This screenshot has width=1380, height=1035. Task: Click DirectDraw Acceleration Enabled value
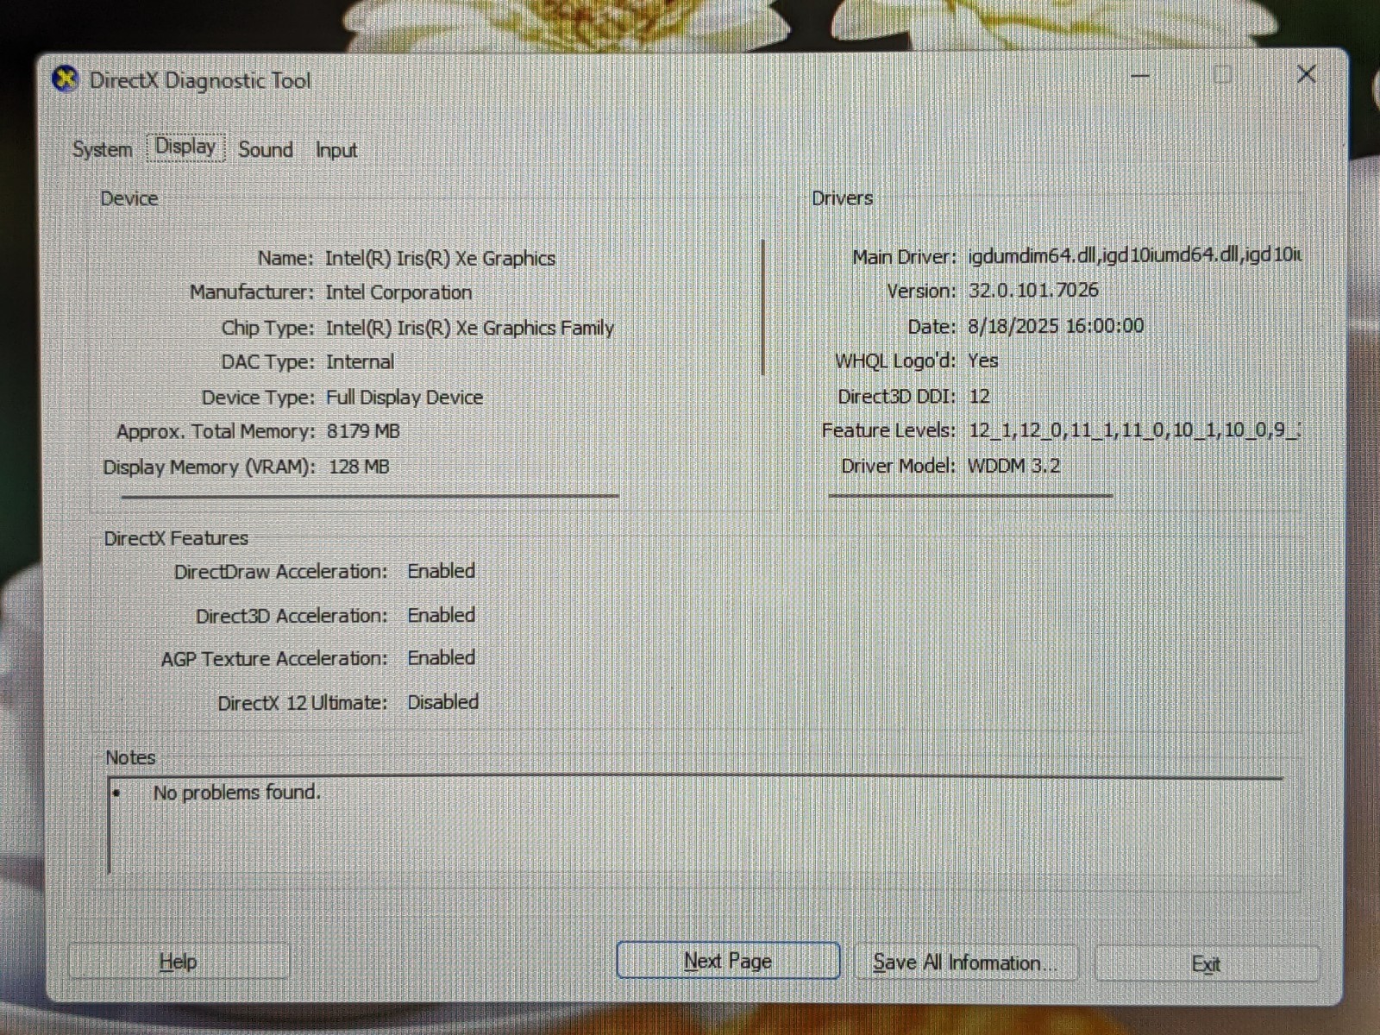pos(441,571)
